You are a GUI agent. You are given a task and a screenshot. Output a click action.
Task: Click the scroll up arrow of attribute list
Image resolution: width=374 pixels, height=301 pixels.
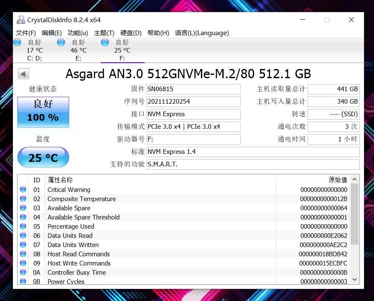click(x=354, y=179)
